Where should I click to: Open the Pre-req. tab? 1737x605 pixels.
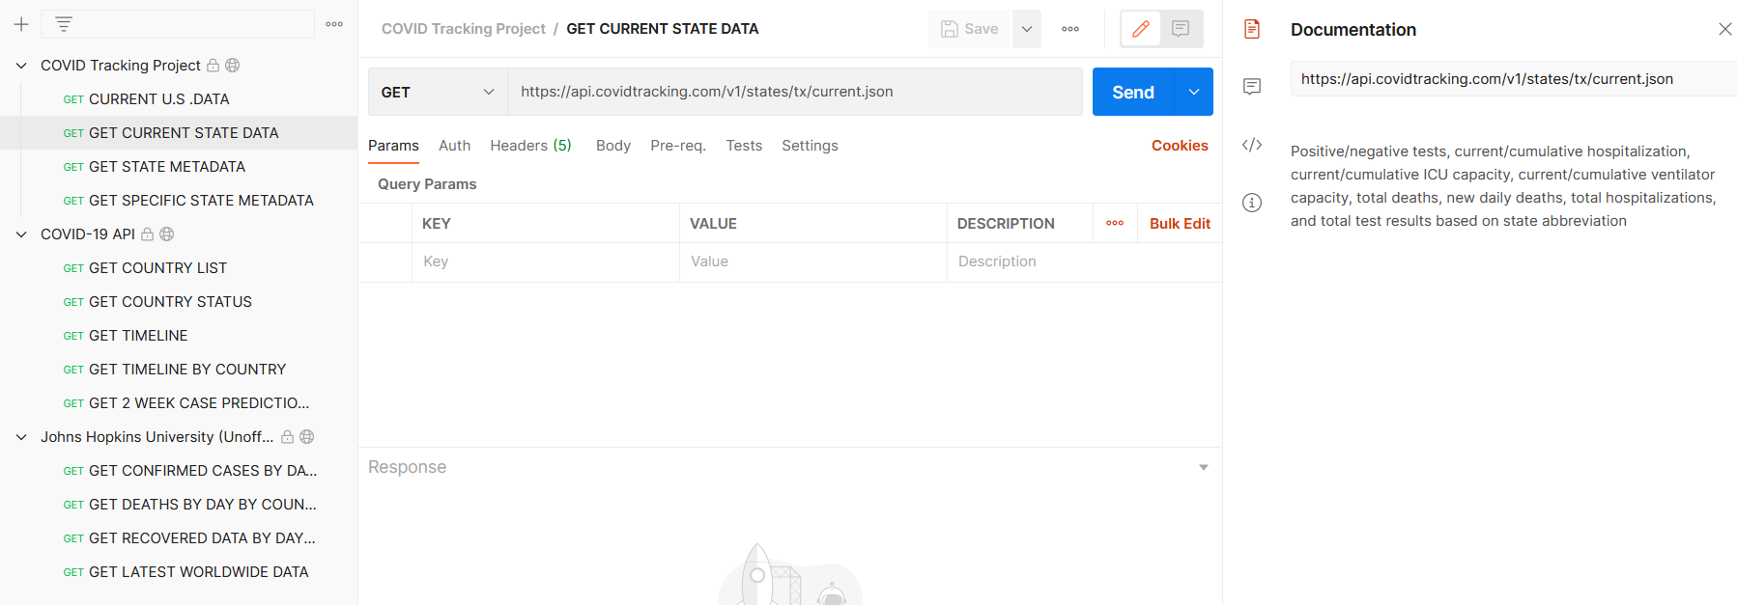[678, 146]
